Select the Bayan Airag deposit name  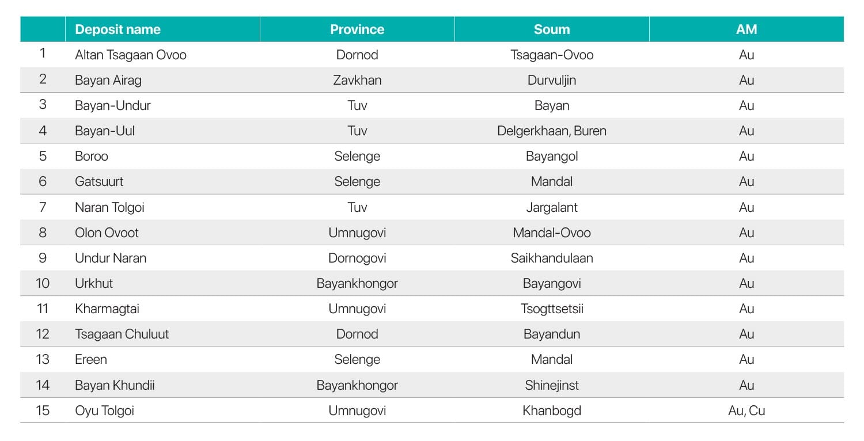pos(108,80)
